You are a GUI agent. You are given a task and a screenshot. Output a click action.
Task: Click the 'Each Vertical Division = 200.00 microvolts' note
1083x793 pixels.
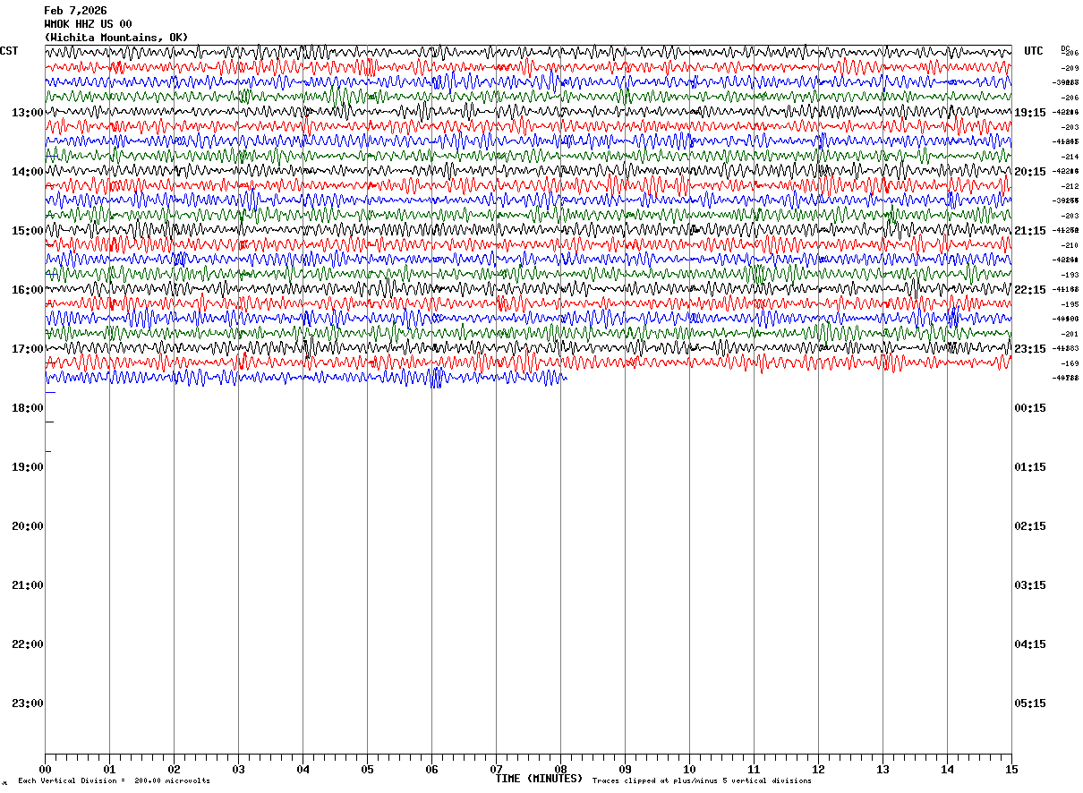114,781
